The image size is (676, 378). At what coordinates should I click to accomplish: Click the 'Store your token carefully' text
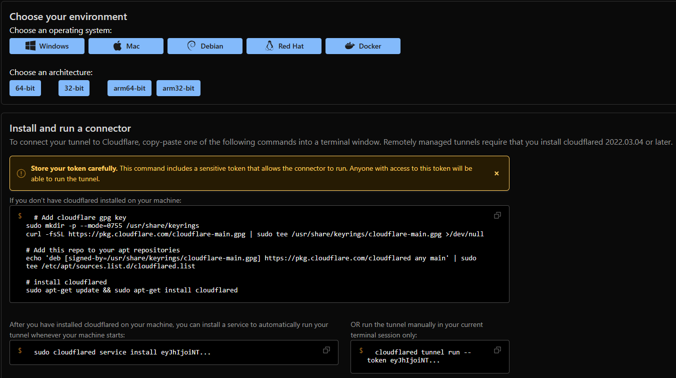tap(74, 169)
